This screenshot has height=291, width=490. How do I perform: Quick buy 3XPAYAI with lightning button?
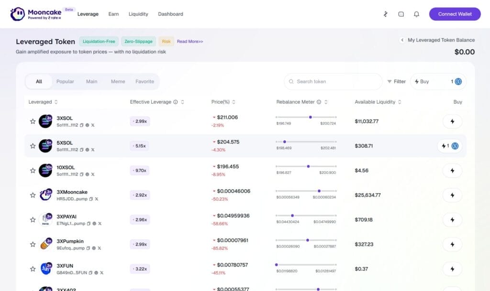[452, 220]
